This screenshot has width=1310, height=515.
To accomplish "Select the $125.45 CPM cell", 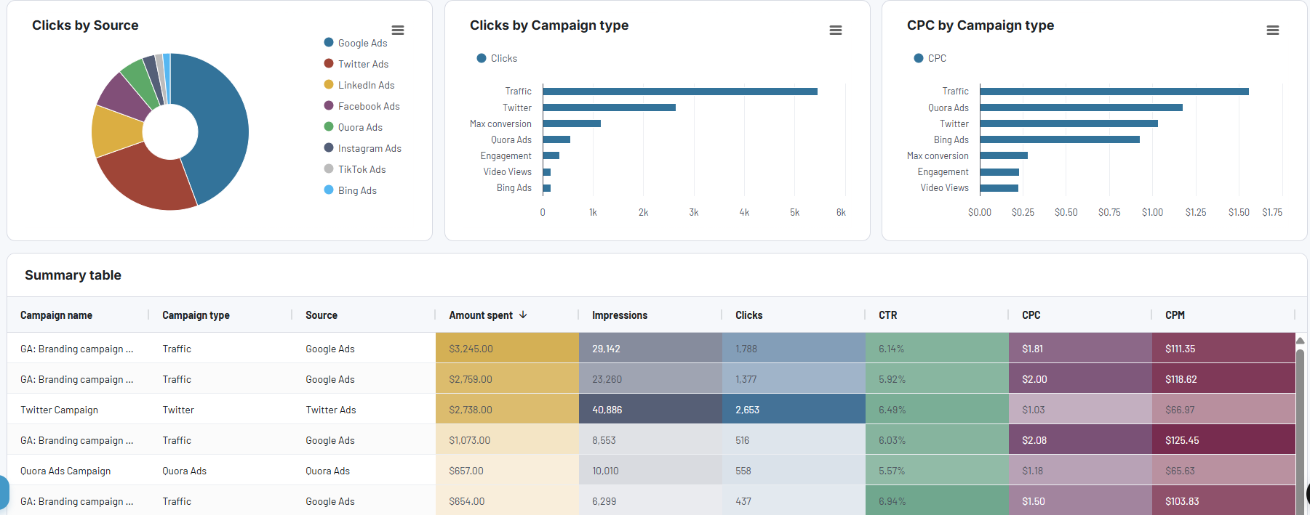I will (x=1223, y=440).
